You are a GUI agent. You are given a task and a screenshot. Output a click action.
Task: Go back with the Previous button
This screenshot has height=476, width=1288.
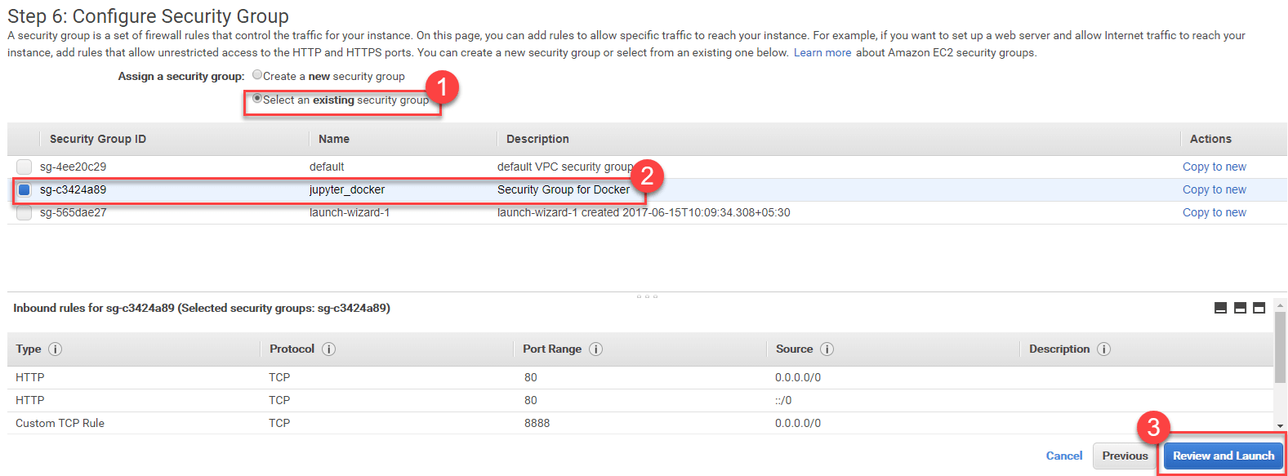(1125, 456)
